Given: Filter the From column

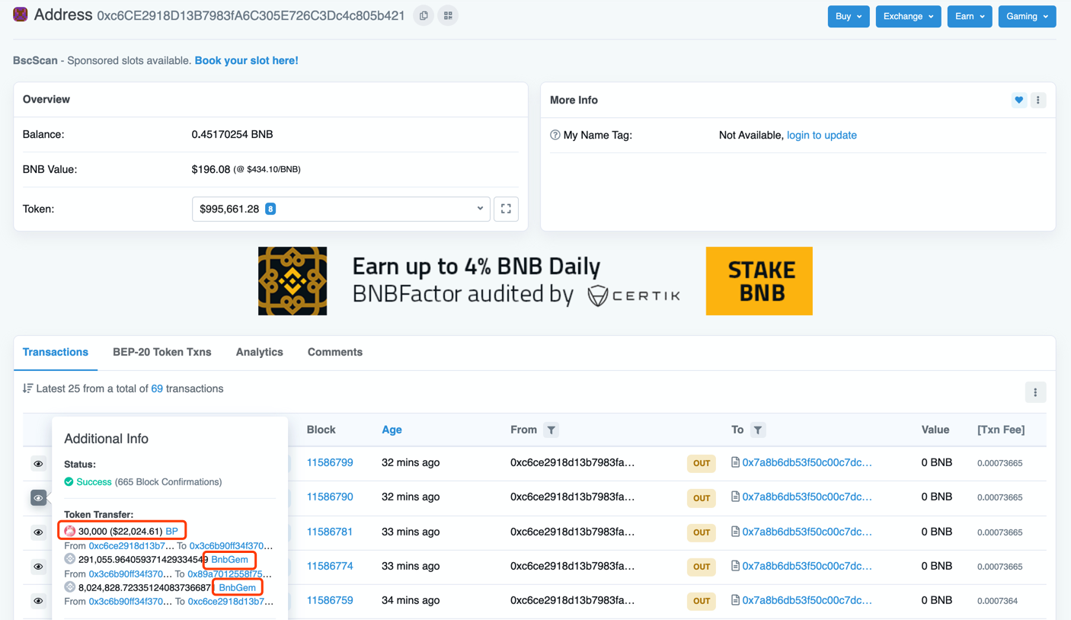Looking at the screenshot, I should point(551,430).
